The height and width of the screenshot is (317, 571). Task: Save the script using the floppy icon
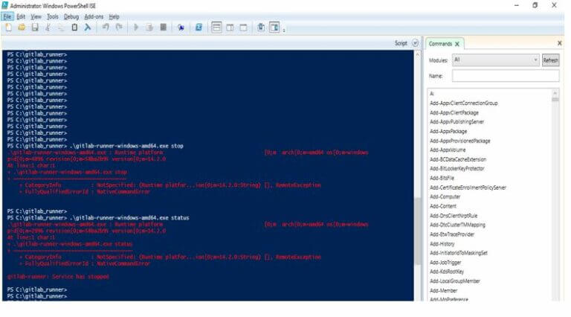(x=35, y=28)
